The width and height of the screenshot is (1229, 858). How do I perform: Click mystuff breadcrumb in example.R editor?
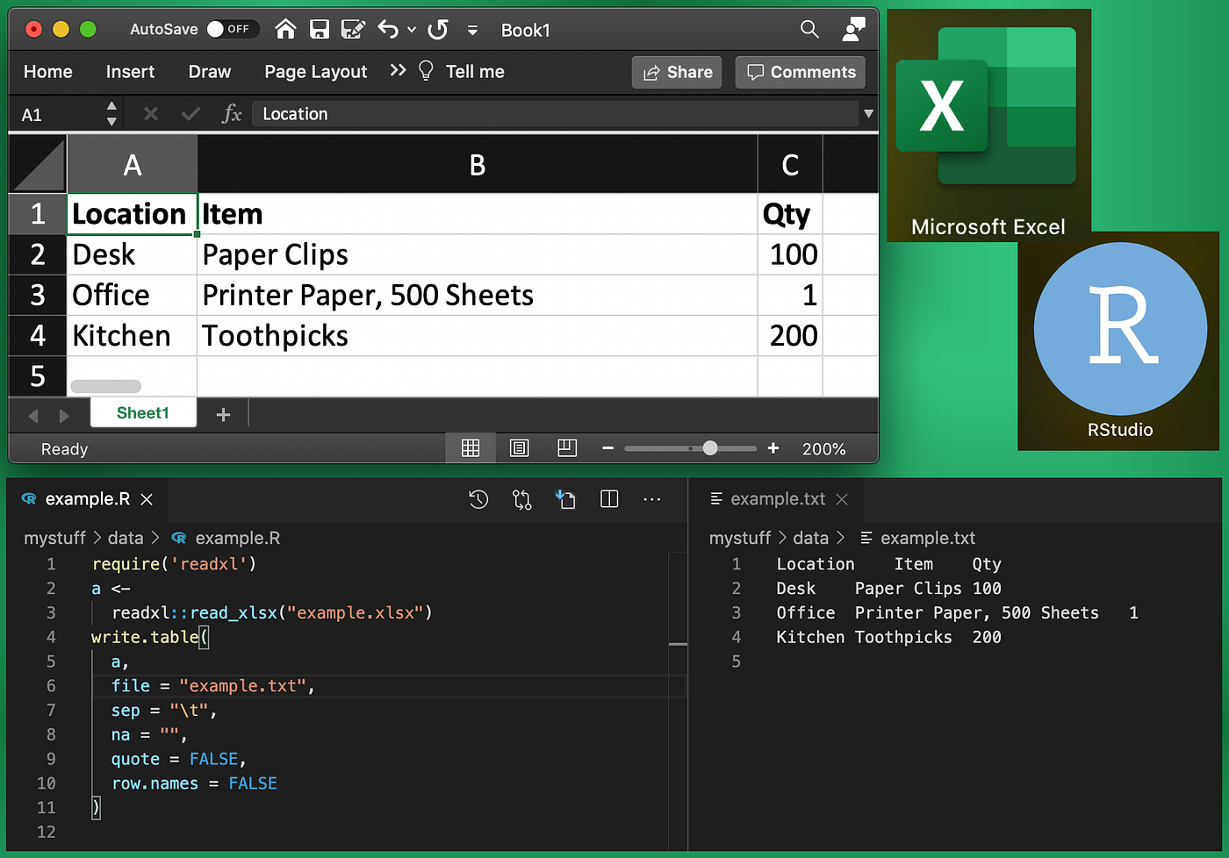point(54,538)
